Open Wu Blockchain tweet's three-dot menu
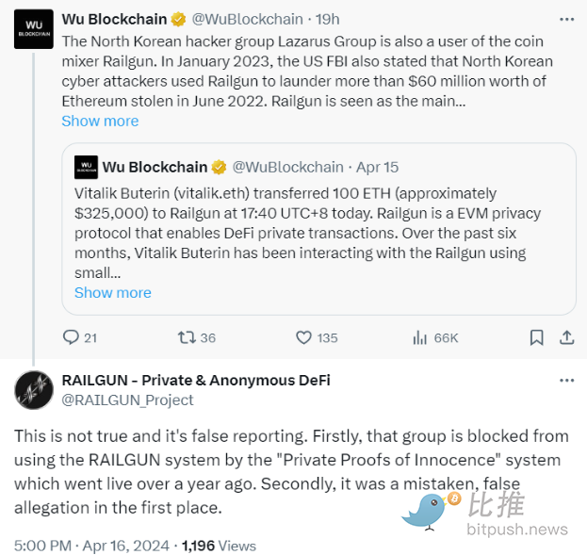The width and height of the screenshot is (587, 555). click(x=566, y=19)
